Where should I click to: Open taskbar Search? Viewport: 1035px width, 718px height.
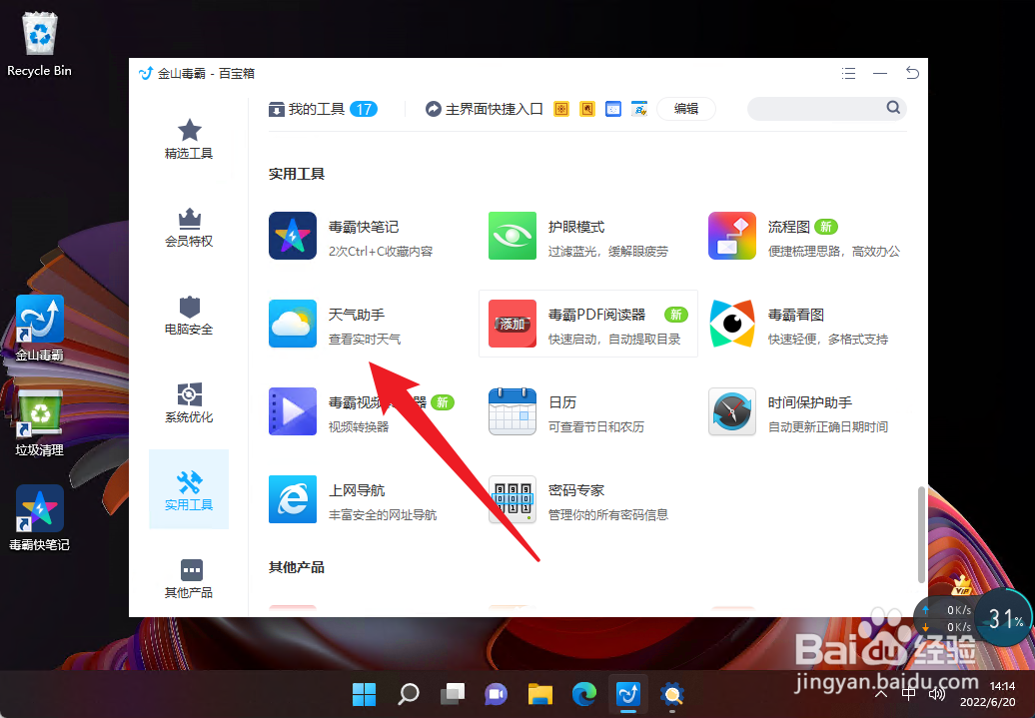[409, 694]
